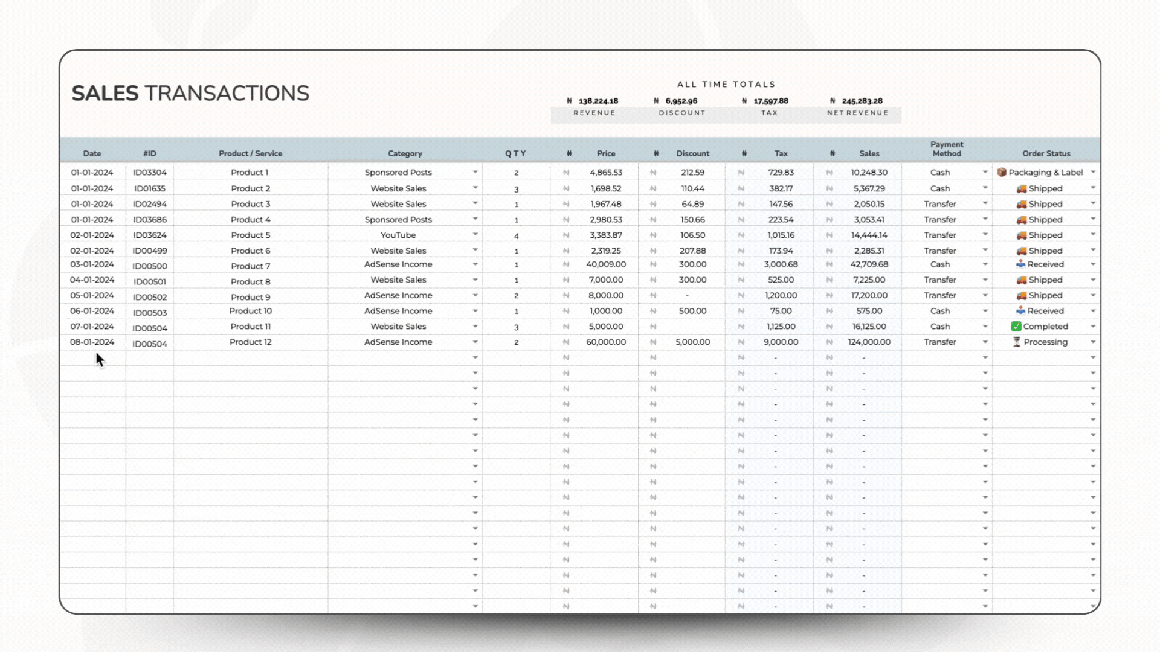
Task: Open Order Status dropdown for Packaging & Label
Action: 1093,173
